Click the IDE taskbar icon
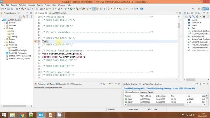The height and width of the screenshot is (118, 210). [x=41, y=115]
